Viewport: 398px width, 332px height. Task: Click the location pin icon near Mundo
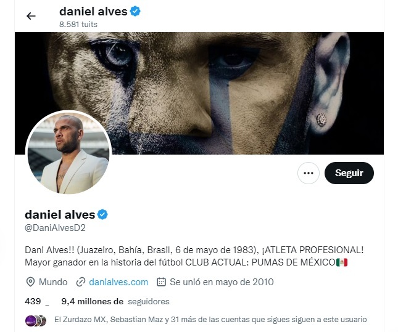click(30, 282)
